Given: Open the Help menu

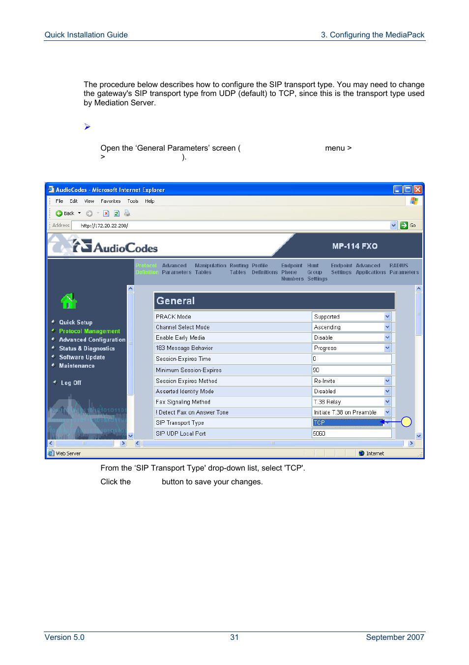Looking at the screenshot, I should tap(149, 201).
